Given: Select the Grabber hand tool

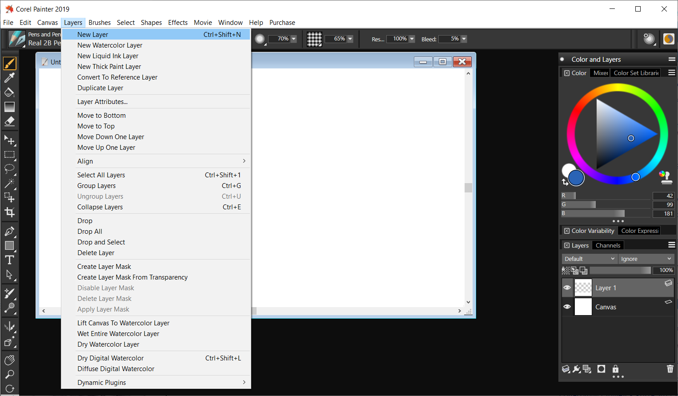Looking at the screenshot, I should (9, 360).
